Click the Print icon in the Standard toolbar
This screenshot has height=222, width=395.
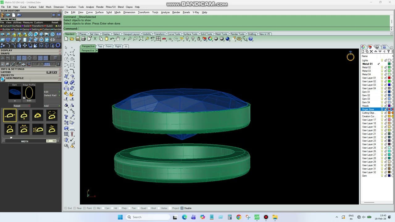pos(83,39)
